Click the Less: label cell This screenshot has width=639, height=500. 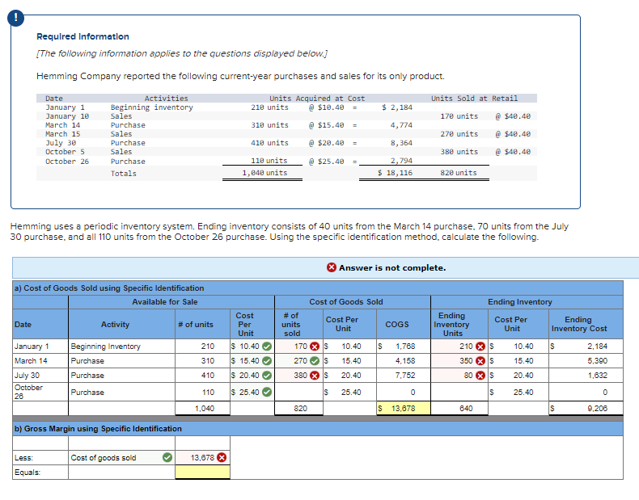pos(40,458)
